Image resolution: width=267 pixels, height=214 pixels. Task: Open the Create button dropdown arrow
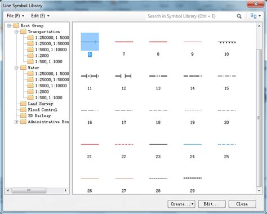point(193,204)
